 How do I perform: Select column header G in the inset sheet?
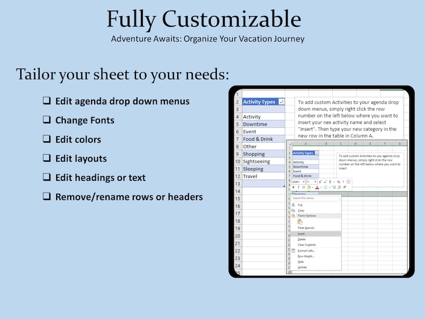point(399,143)
